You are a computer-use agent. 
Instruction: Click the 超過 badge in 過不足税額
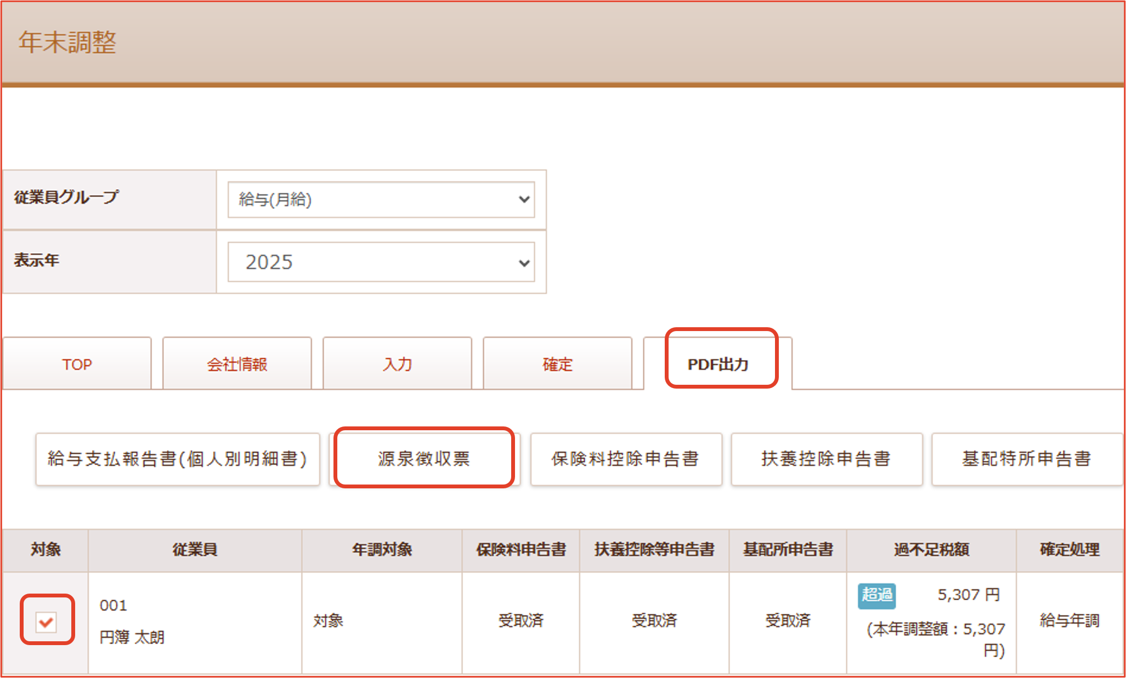[x=876, y=595]
